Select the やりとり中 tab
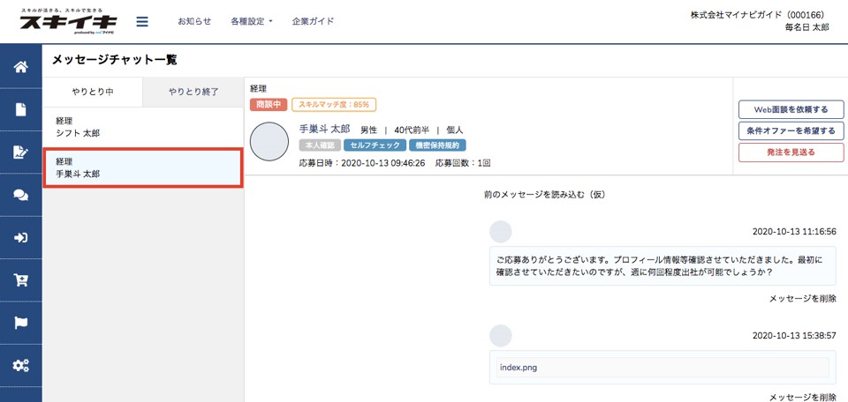Image resolution: width=848 pixels, height=402 pixels. (93, 91)
